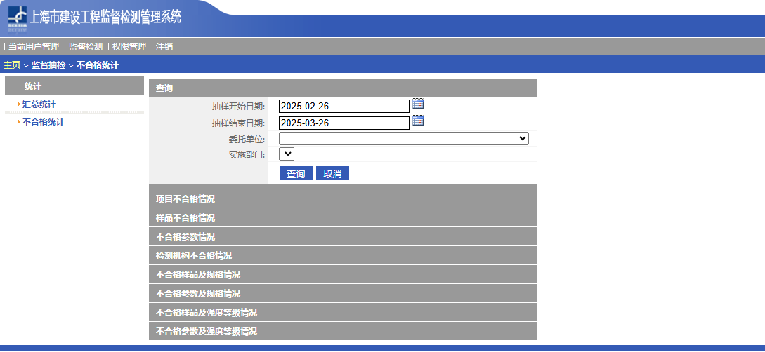Open the 当前用户管理 menu
Viewport: 765px width, 352px height.
[x=34, y=47]
